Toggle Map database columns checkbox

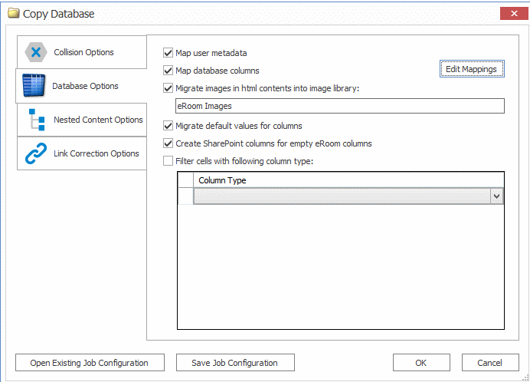168,71
